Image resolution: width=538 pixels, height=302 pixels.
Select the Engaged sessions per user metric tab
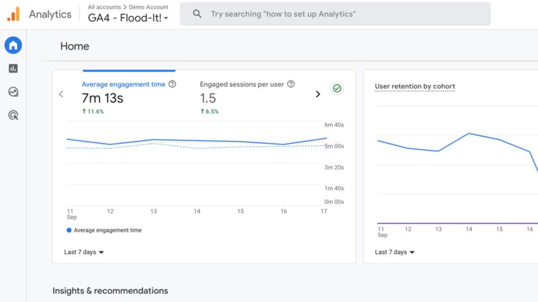pyautogui.click(x=242, y=85)
